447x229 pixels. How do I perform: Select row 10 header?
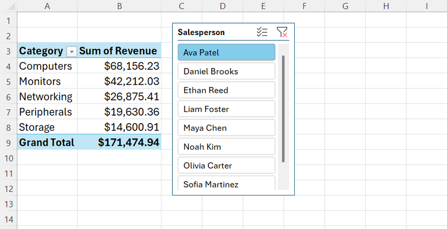(x=9, y=158)
